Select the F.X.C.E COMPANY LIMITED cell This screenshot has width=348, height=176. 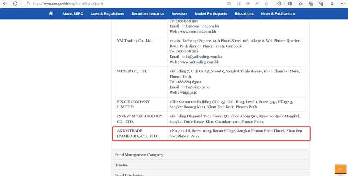pyautogui.click(x=141, y=104)
